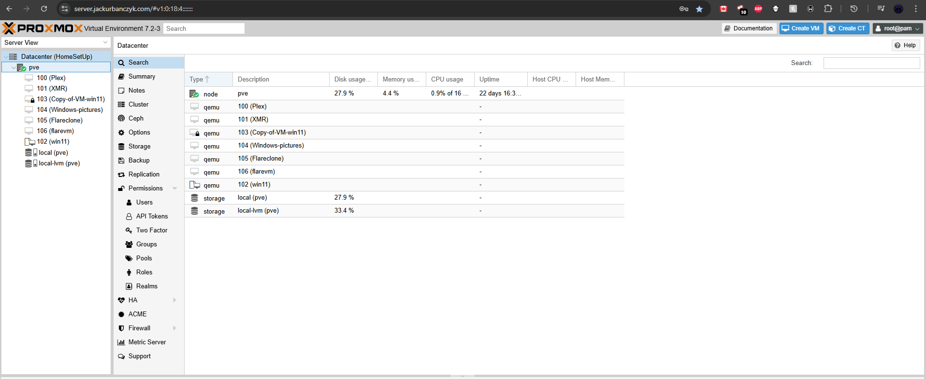Bookmark page with the browser star icon
Screen dimensions: 926x379
tap(699, 9)
